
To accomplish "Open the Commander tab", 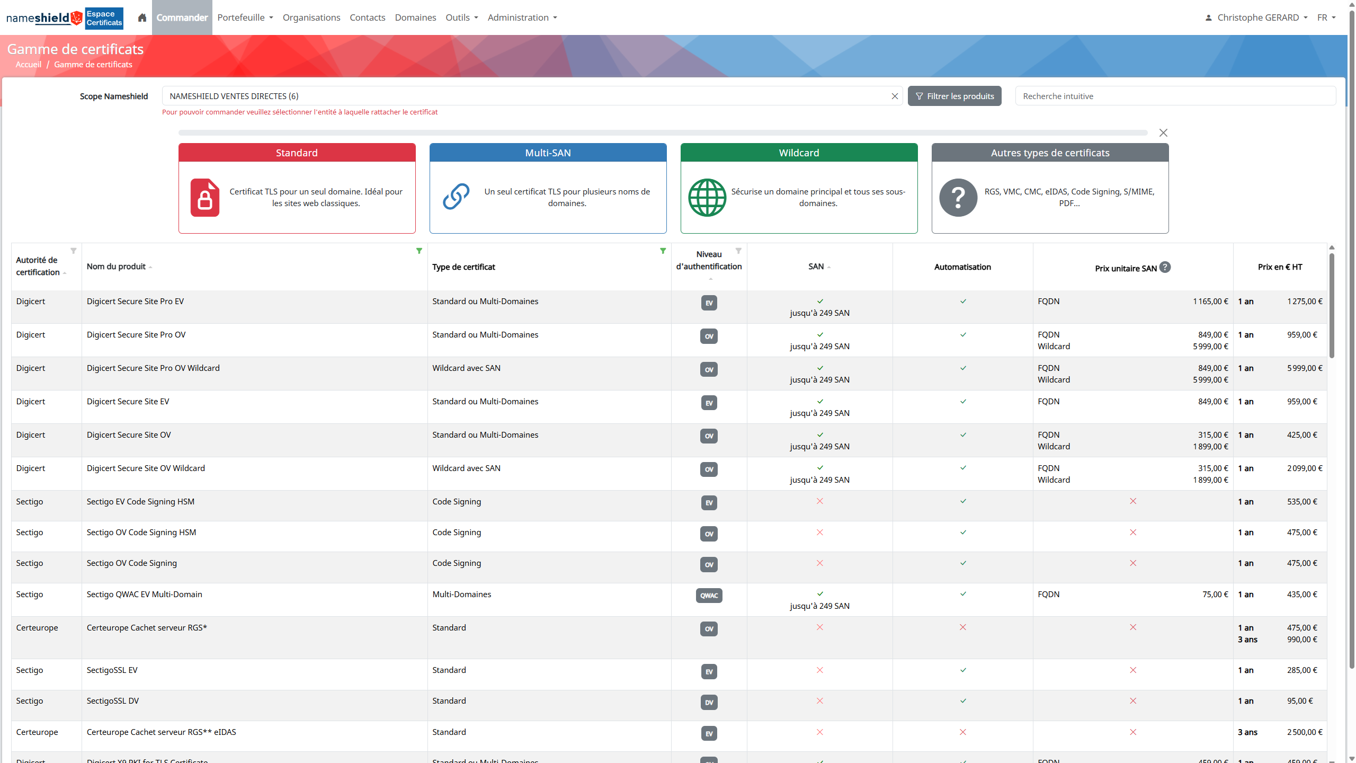I will (x=182, y=17).
